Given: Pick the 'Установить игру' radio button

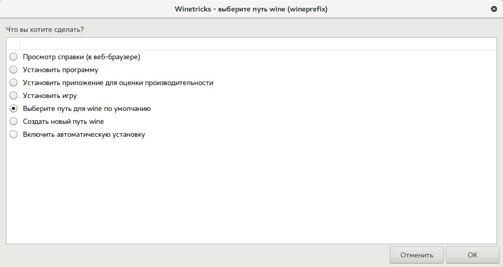Looking at the screenshot, I should click(x=13, y=96).
